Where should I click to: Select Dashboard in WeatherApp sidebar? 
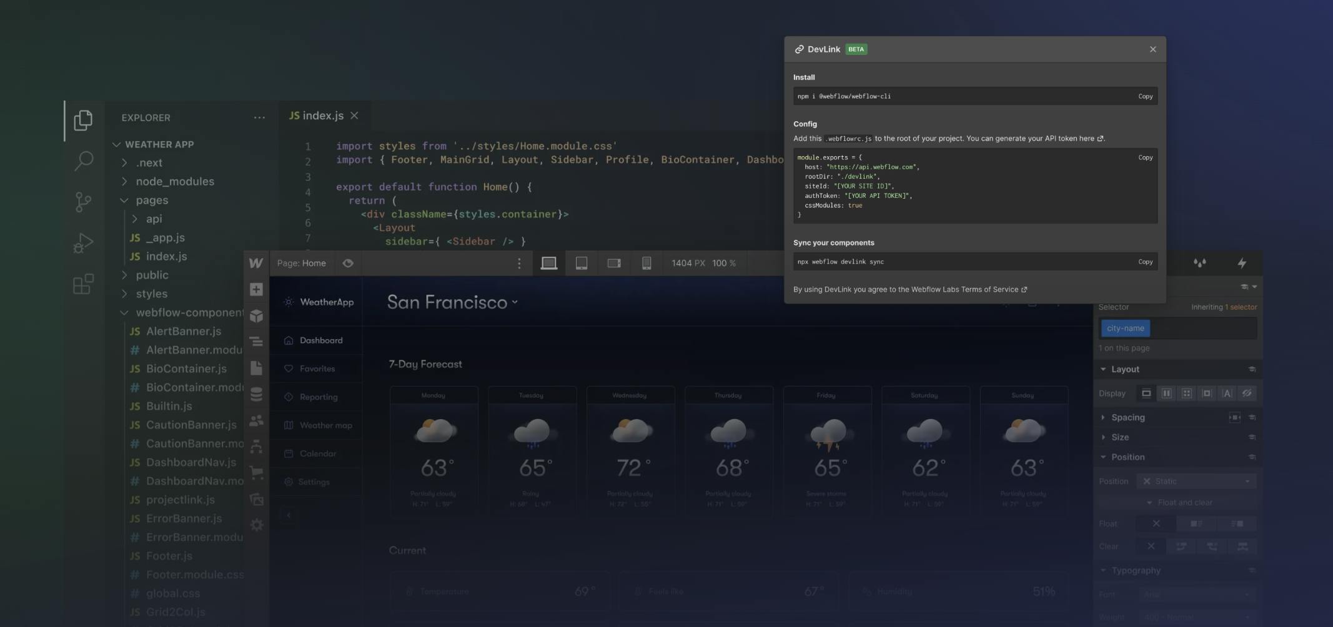(320, 341)
